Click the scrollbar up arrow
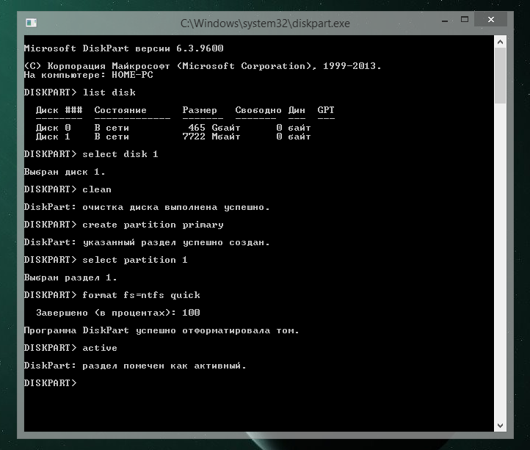 [500, 42]
